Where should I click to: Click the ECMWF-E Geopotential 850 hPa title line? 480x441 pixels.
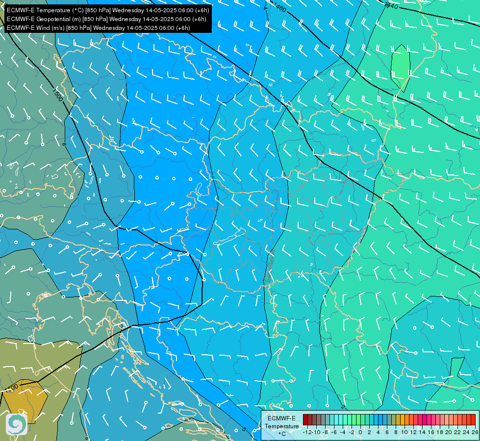(x=106, y=19)
